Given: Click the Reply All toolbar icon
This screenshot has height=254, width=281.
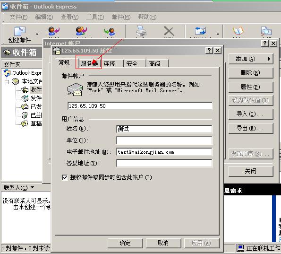Looking at the screenshot, I should tap(81, 31).
